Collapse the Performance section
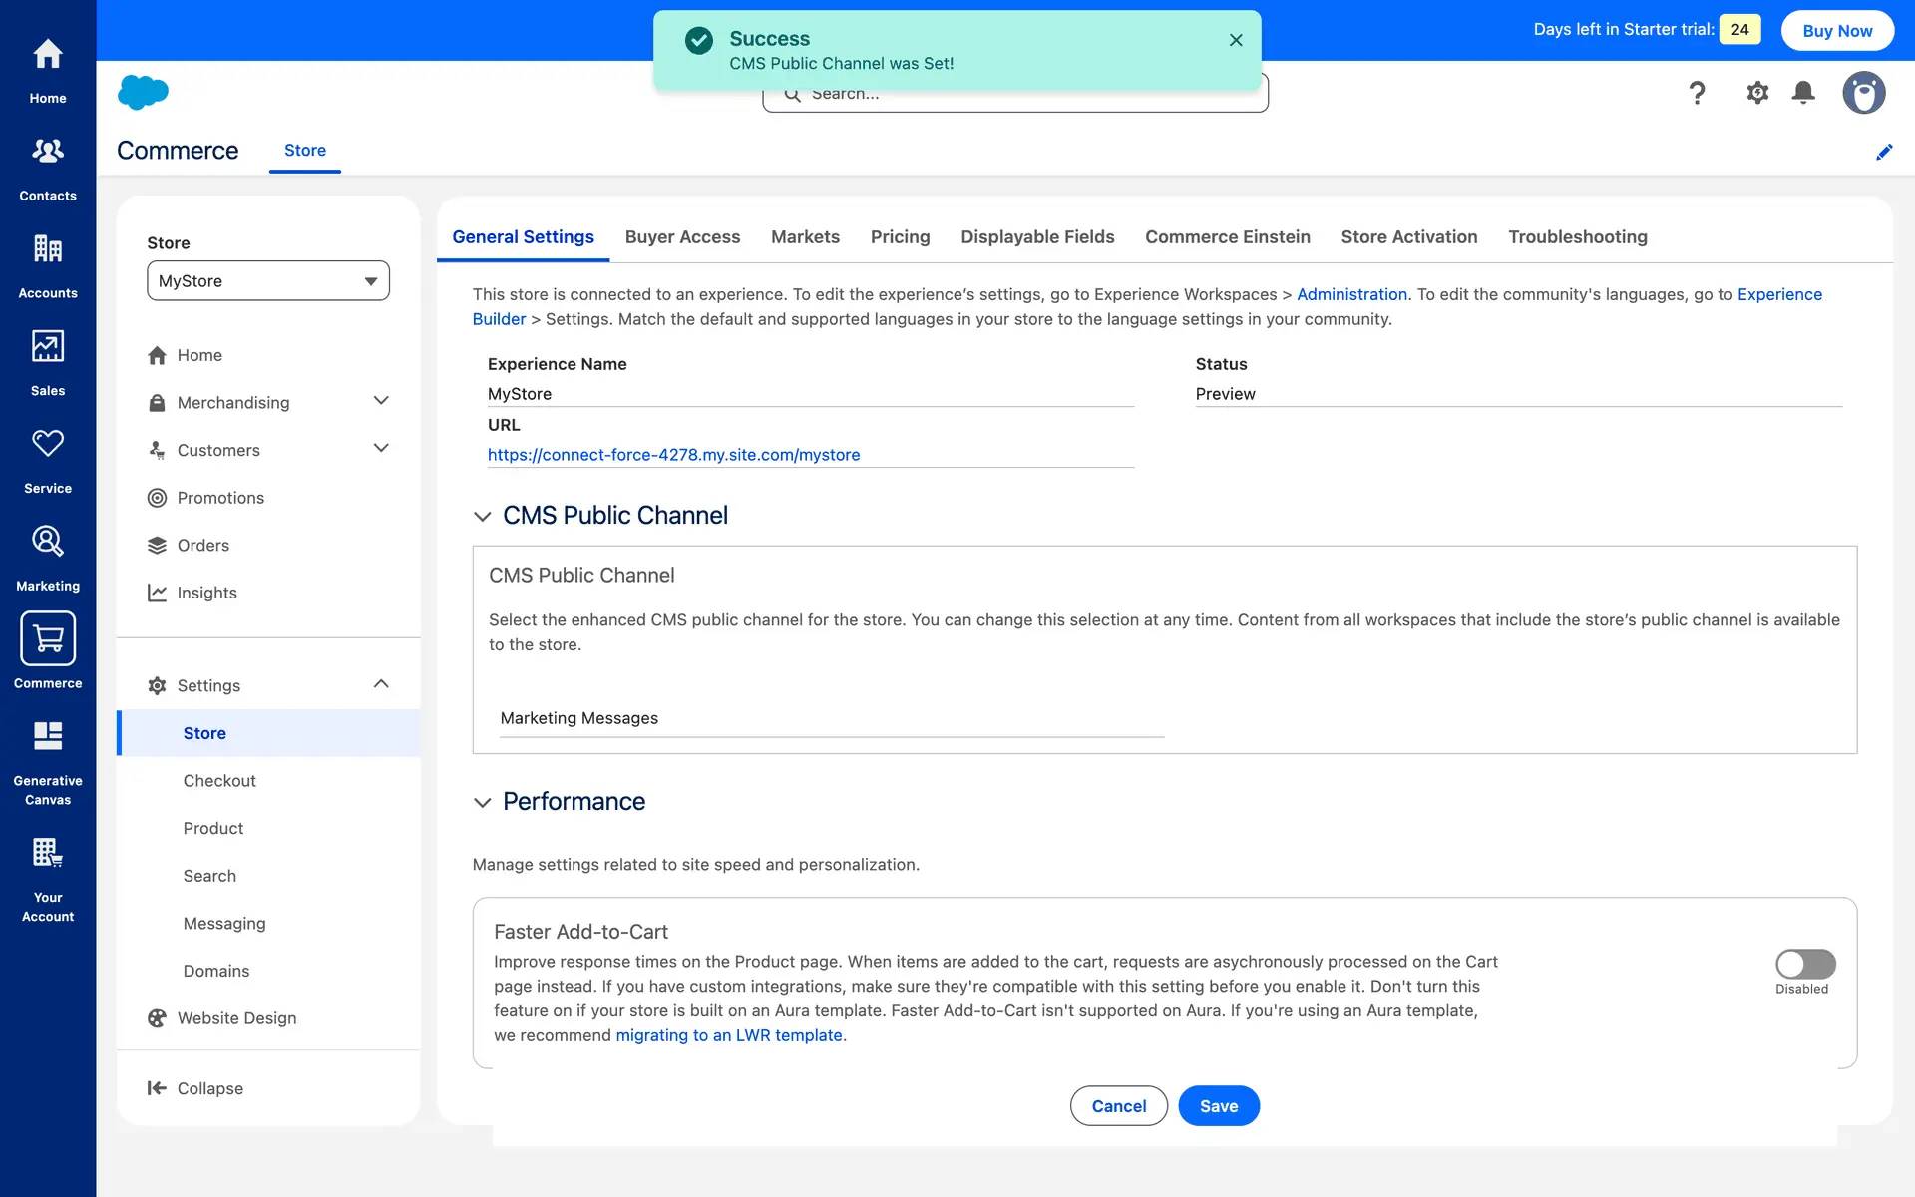Screen dimensions: 1915x1197 point(483,802)
